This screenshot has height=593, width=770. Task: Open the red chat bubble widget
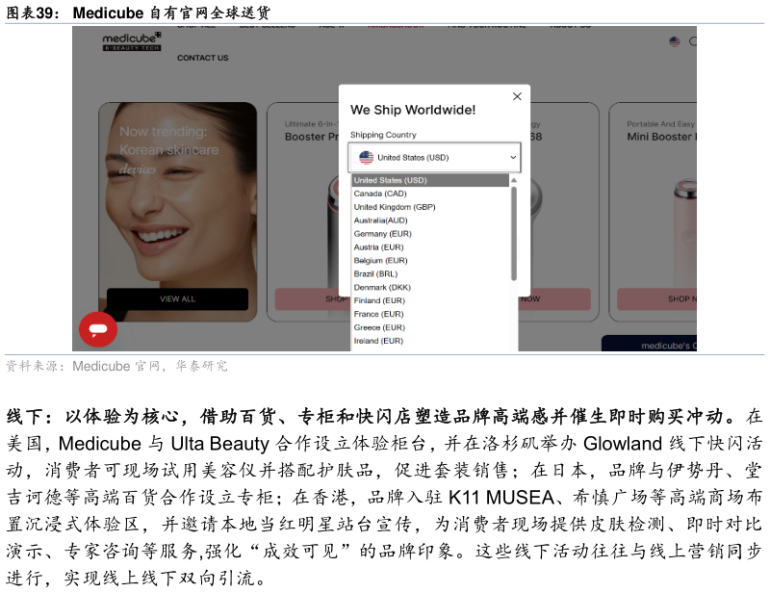tap(98, 329)
